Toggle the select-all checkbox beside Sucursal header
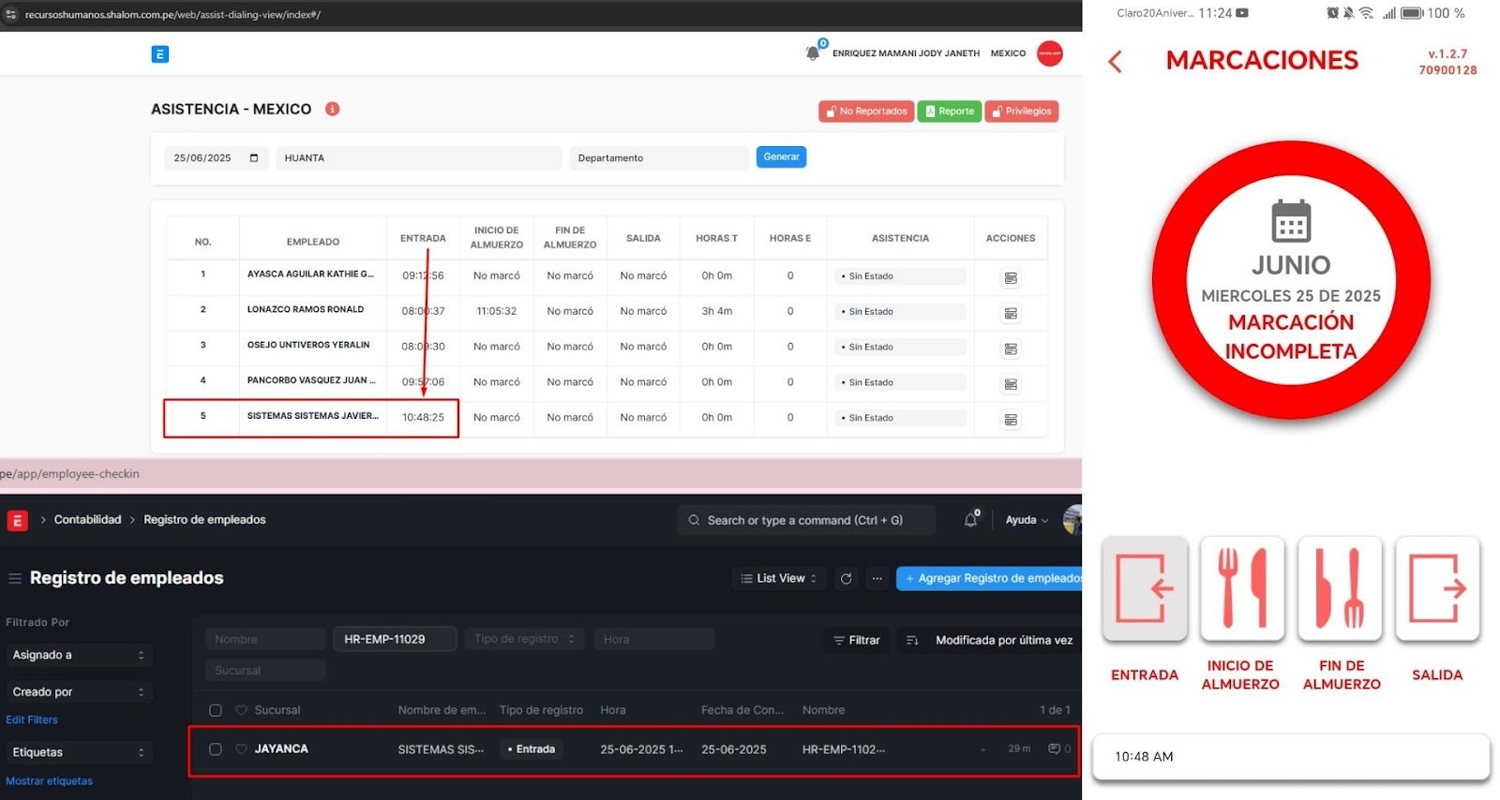1500x800 pixels. (x=216, y=710)
